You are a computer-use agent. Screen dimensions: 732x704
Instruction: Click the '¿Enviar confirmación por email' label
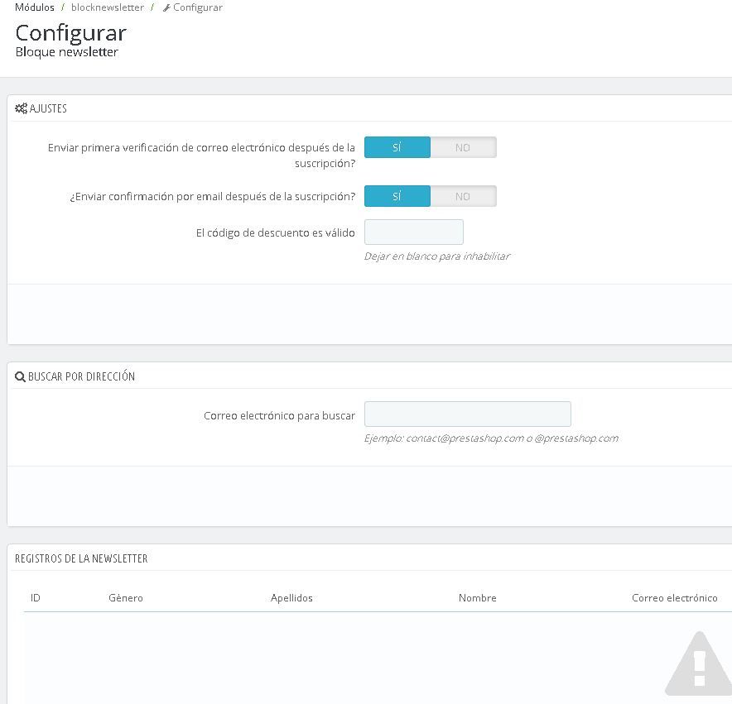[x=213, y=196]
